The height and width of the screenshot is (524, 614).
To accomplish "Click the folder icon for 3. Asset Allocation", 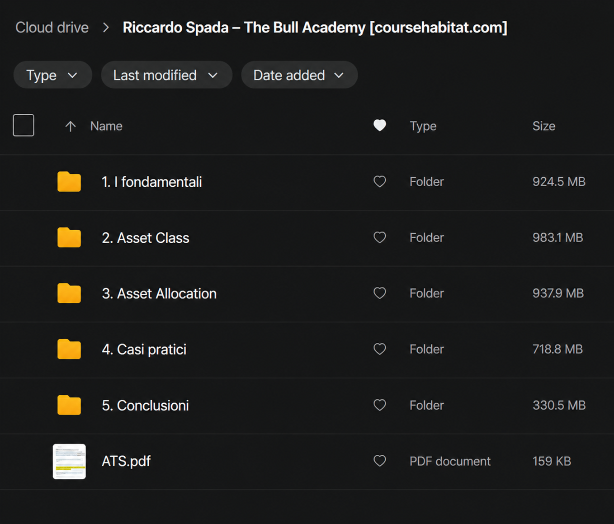I will pos(69,293).
